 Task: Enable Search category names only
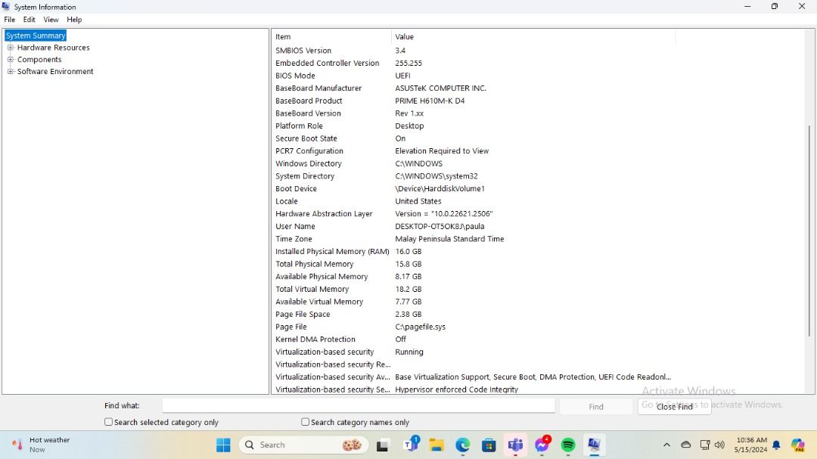pos(305,421)
